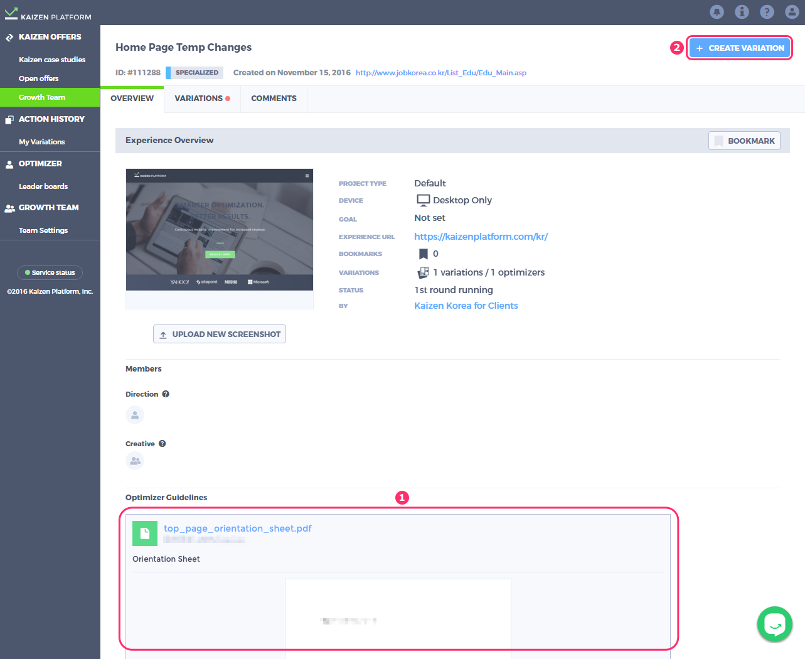
Task: Open Kaizen case studies
Action: coord(52,60)
